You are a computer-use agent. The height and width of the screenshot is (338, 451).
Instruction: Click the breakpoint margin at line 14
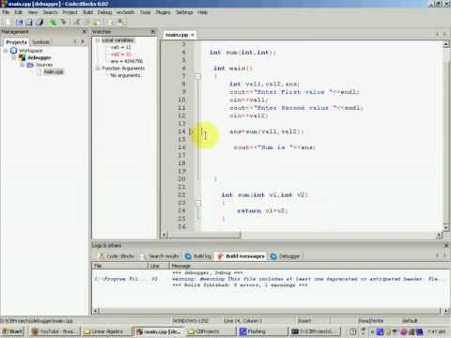191,131
